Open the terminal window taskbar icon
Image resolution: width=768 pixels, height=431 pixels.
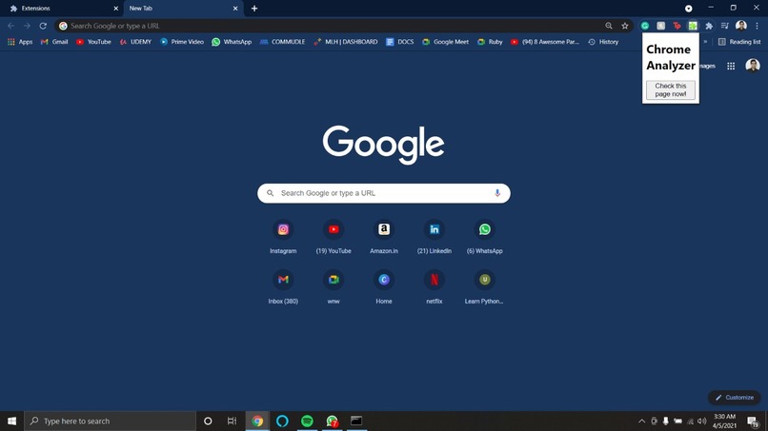tap(356, 421)
